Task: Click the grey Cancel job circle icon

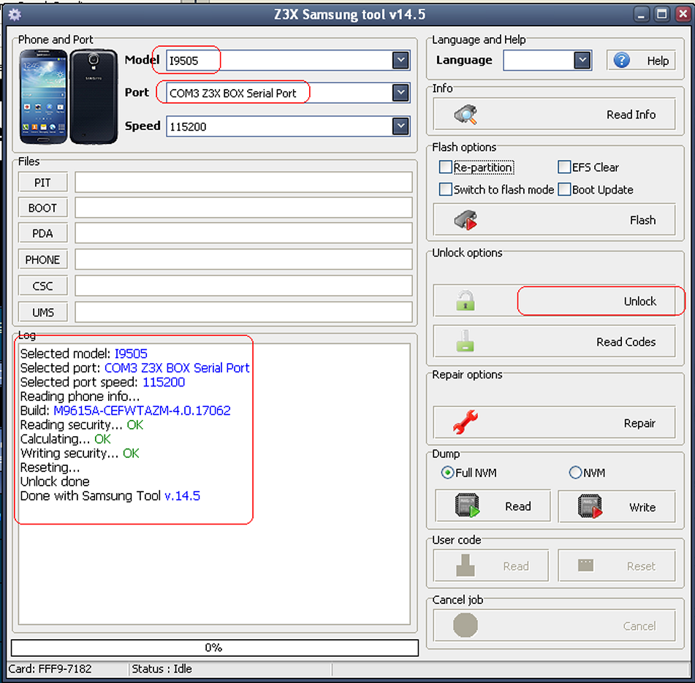Action: 466,625
